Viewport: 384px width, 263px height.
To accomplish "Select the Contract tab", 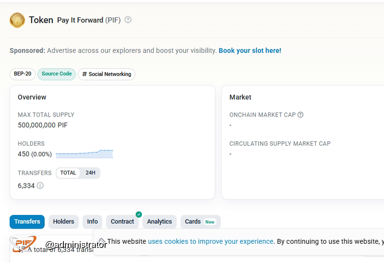I will tap(122, 222).
